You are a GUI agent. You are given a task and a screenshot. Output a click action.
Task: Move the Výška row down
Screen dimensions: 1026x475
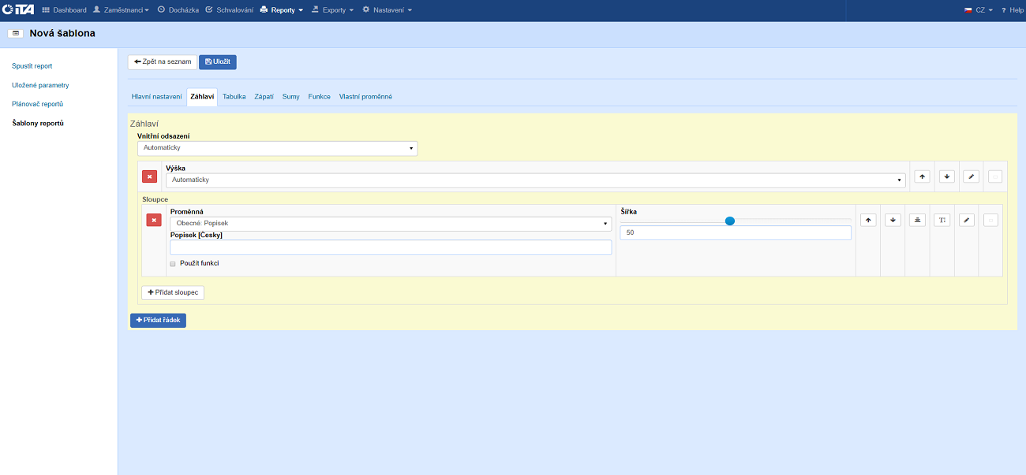pyautogui.click(x=947, y=176)
